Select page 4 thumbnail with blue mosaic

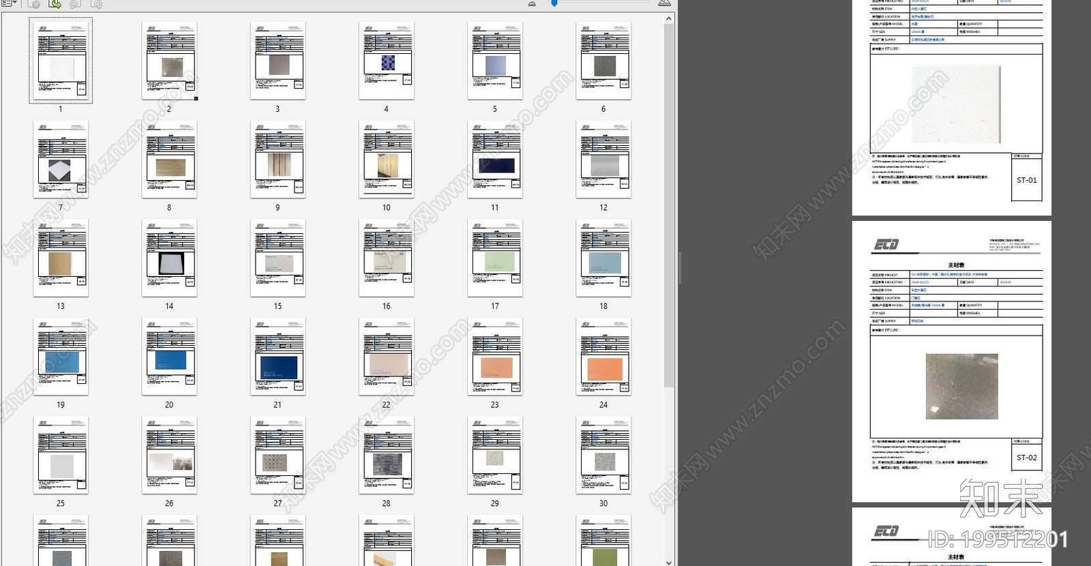(x=387, y=61)
